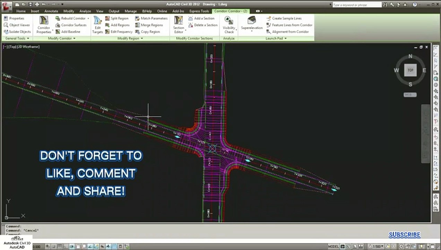Click Delete a Section
Image resolution: width=441 pixels, height=250 pixels.
coord(203,25)
